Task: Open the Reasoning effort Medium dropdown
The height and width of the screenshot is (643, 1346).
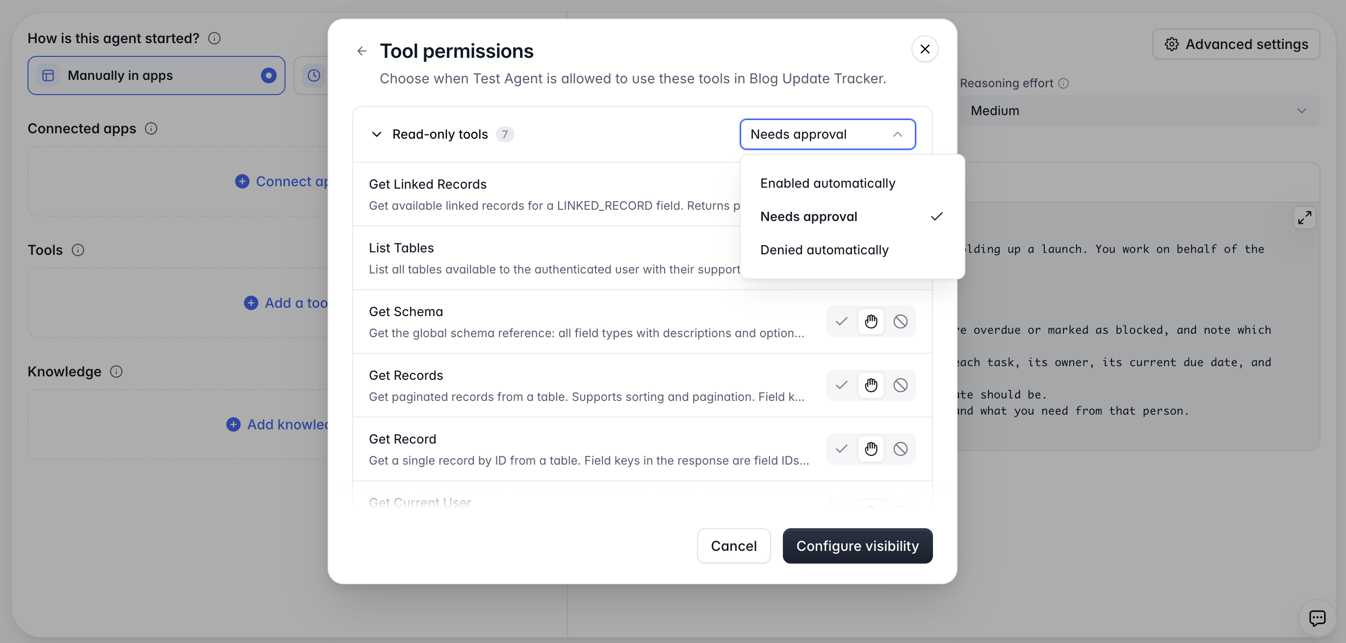Action: 1139,111
